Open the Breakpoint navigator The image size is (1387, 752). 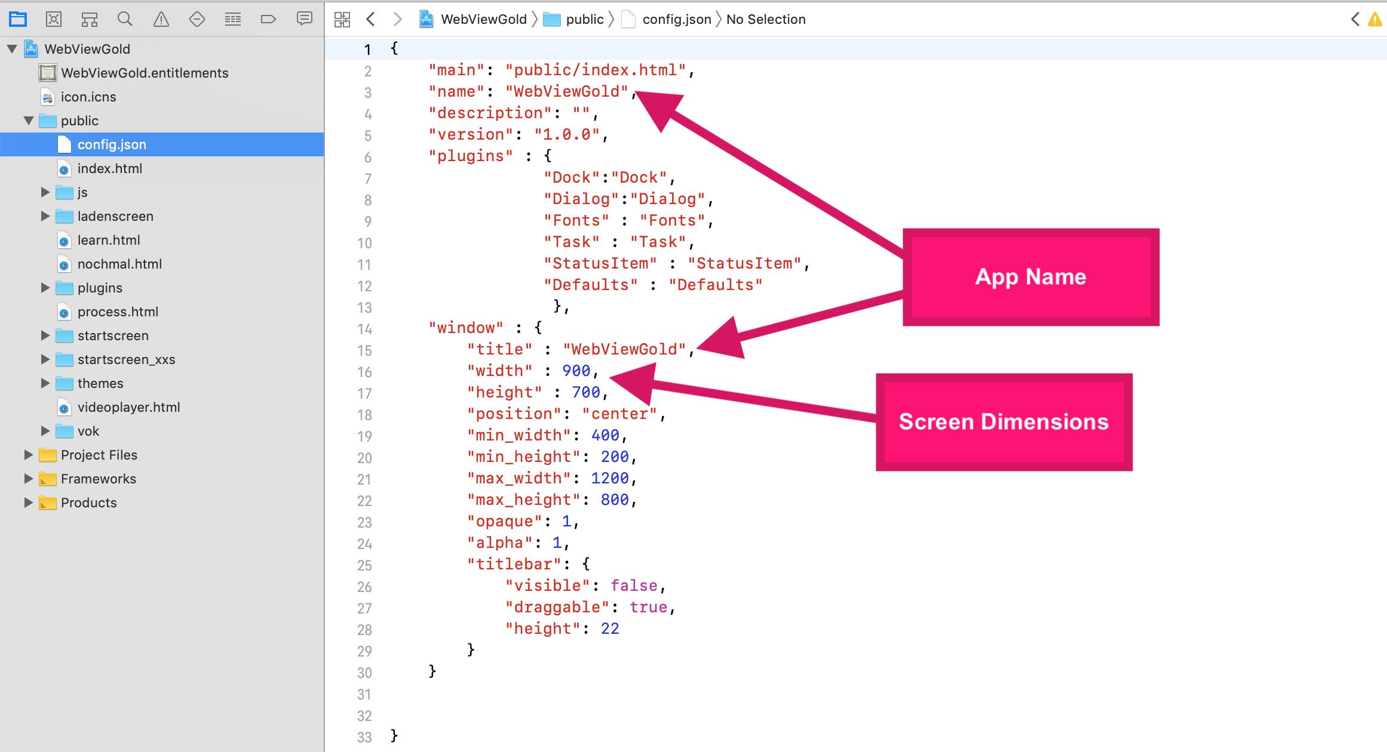coord(269,19)
